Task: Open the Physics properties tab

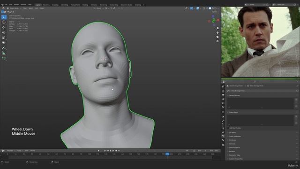Action: pyautogui.click(x=223, y=128)
